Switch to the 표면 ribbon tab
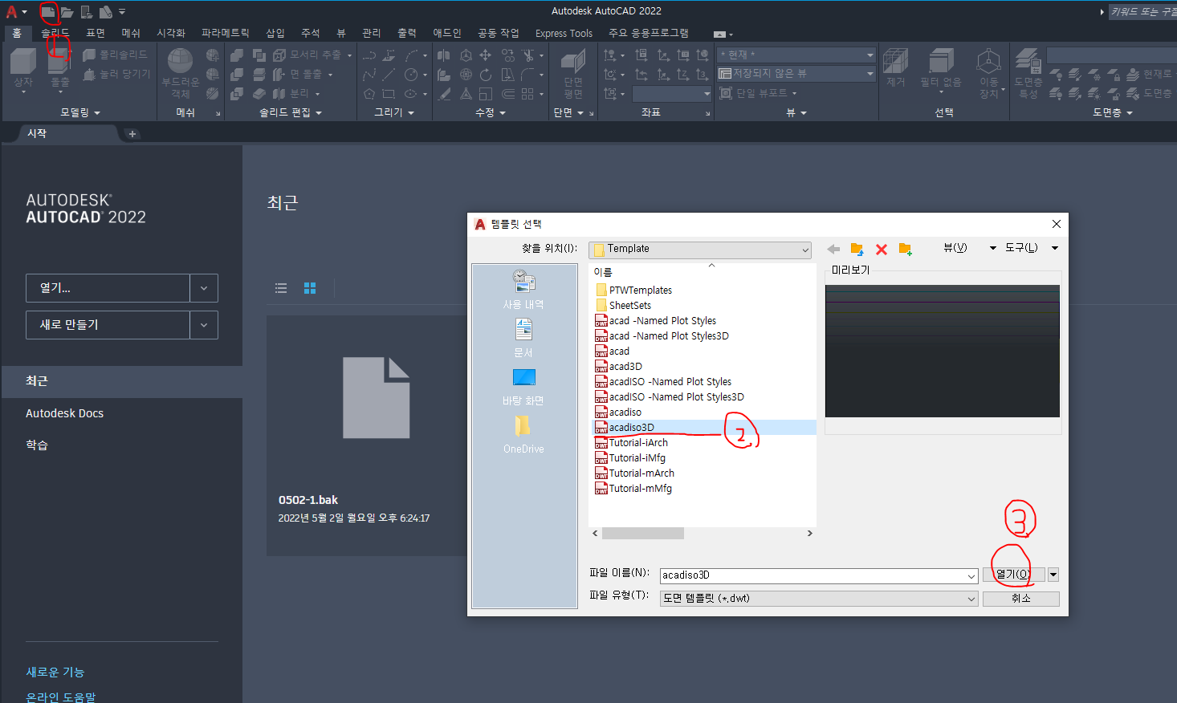 coord(96,33)
